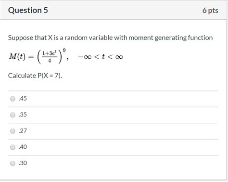Click the .40 answer label text
The height and width of the screenshot is (182, 228).
(23, 147)
